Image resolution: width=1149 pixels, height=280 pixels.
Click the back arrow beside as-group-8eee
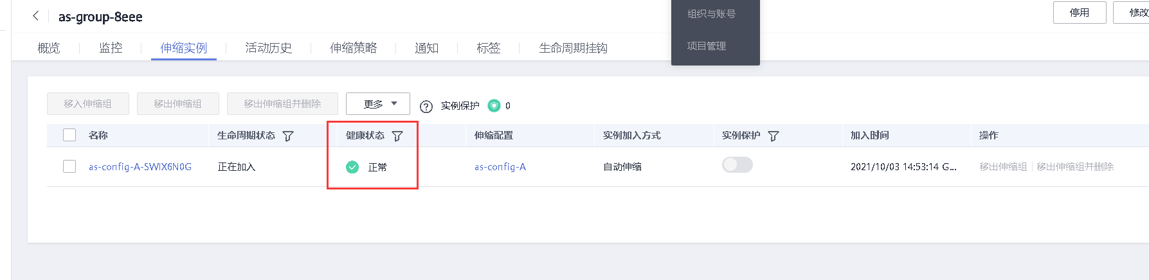pos(36,16)
